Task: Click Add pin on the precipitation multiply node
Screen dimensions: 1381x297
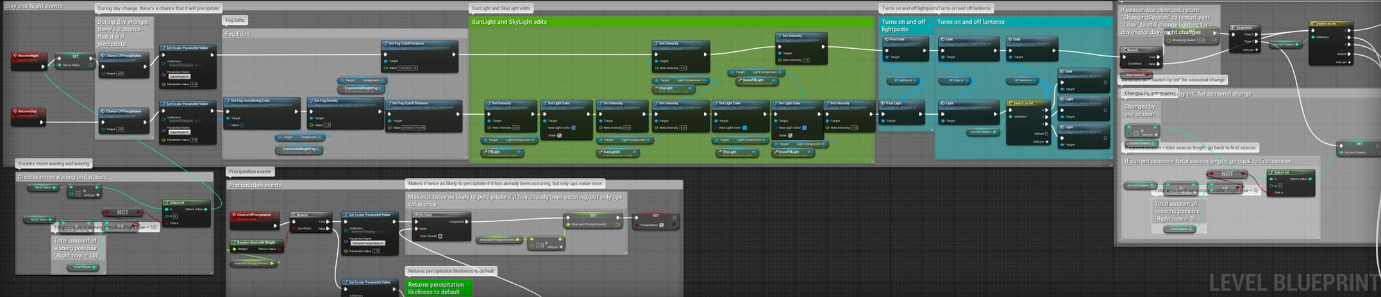Action: [555, 247]
